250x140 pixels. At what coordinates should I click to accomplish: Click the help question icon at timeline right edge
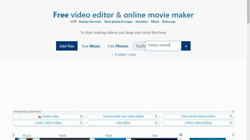coord(233,135)
